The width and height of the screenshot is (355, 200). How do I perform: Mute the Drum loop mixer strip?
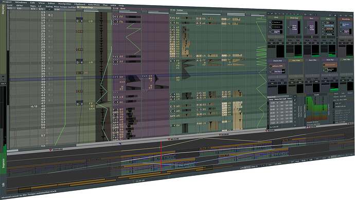pyautogui.click(x=290, y=40)
